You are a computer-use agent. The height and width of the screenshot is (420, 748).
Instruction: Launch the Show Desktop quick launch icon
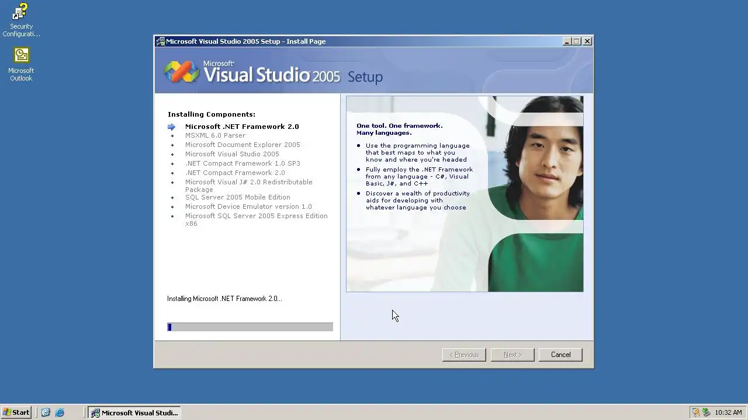46,412
